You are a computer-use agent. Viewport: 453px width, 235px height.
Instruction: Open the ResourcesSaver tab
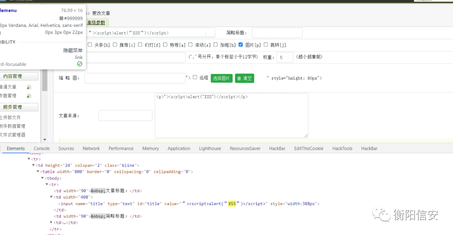click(245, 148)
